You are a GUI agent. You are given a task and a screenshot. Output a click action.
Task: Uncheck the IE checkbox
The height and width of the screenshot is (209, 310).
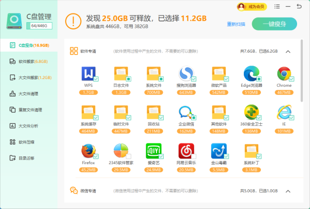(x=291, y=118)
